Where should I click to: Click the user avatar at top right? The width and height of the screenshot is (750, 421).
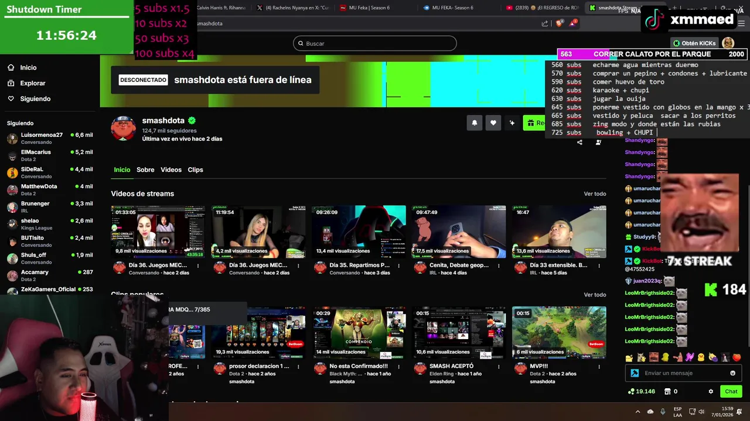pos(728,43)
